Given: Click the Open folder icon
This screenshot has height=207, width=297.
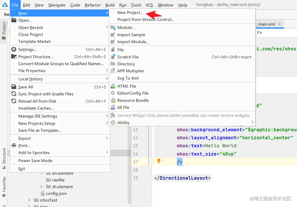Looking at the screenshot, I should coord(14,20).
